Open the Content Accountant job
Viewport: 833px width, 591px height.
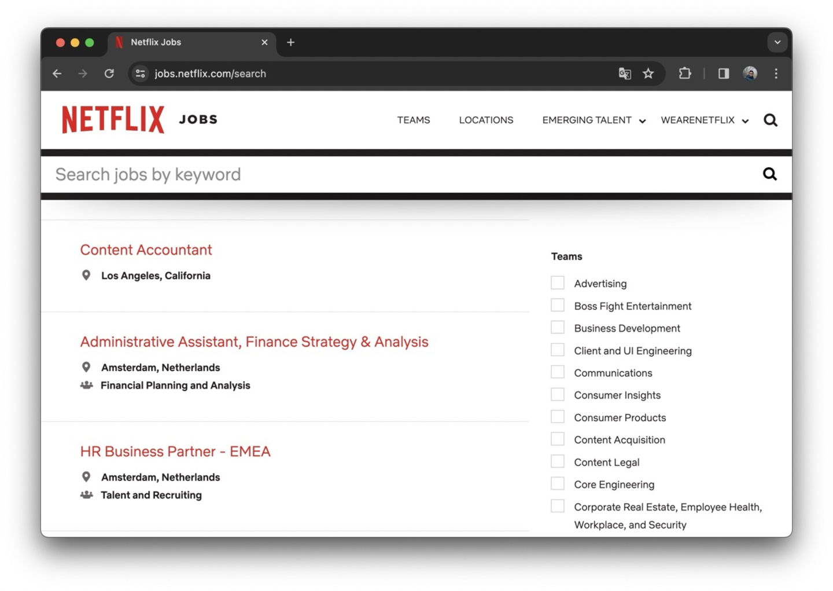pos(146,250)
